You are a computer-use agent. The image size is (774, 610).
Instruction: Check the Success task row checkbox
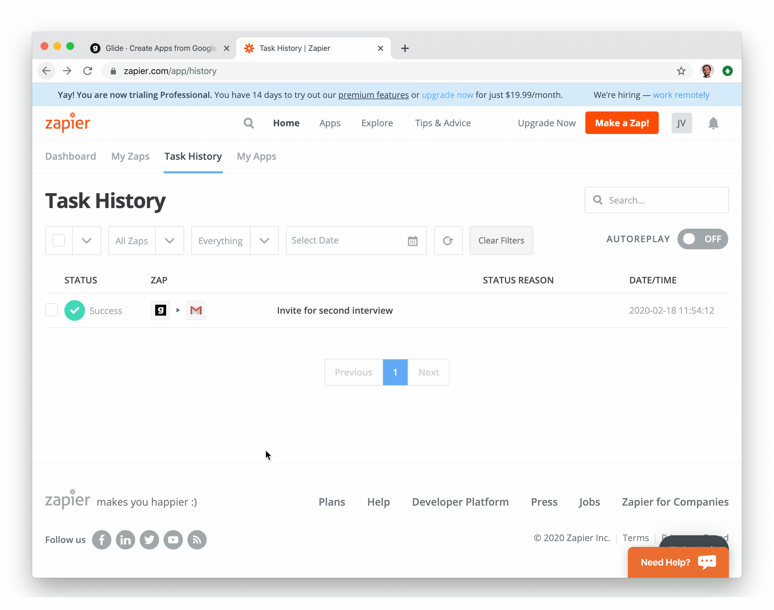click(52, 310)
